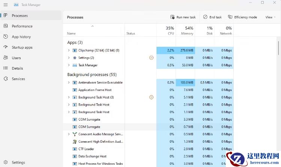
Task: Click the suspended status icon for Background Task Host (3)
Action: [151, 97]
